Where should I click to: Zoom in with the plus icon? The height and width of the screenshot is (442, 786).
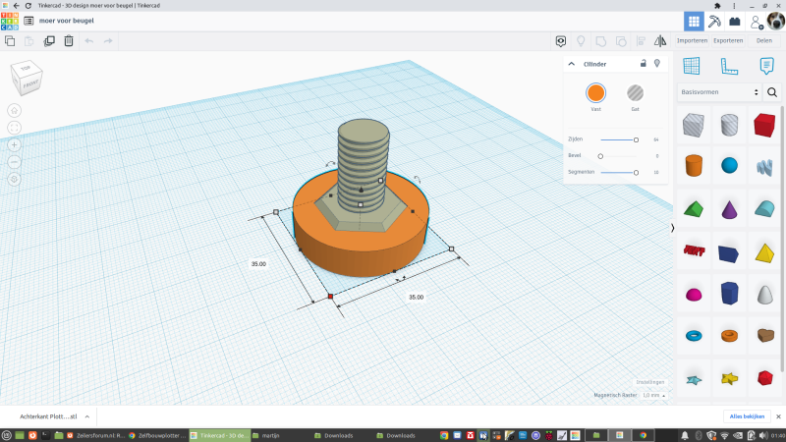(15, 144)
